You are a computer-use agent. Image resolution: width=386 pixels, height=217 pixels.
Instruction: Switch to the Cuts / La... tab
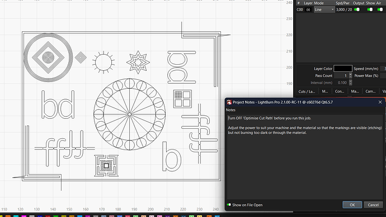point(307,91)
